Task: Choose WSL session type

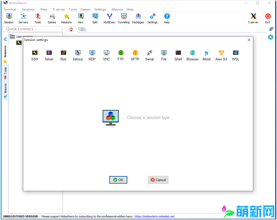Action: point(235,56)
